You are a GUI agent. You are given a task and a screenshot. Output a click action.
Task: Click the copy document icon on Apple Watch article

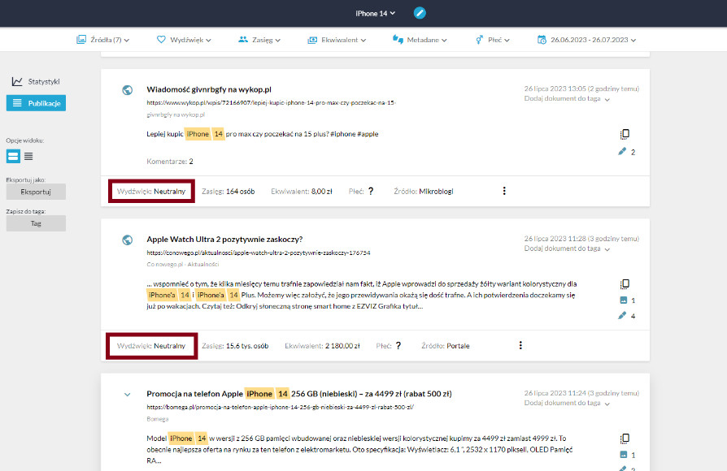(625, 284)
